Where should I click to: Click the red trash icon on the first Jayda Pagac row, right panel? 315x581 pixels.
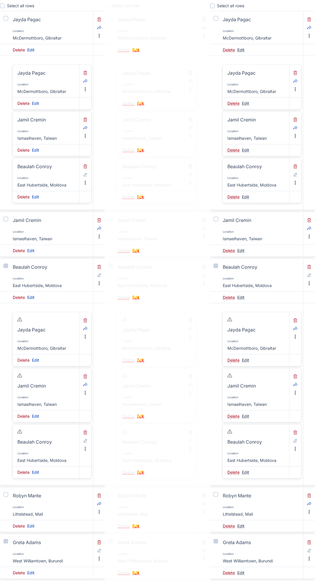(309, 19)
